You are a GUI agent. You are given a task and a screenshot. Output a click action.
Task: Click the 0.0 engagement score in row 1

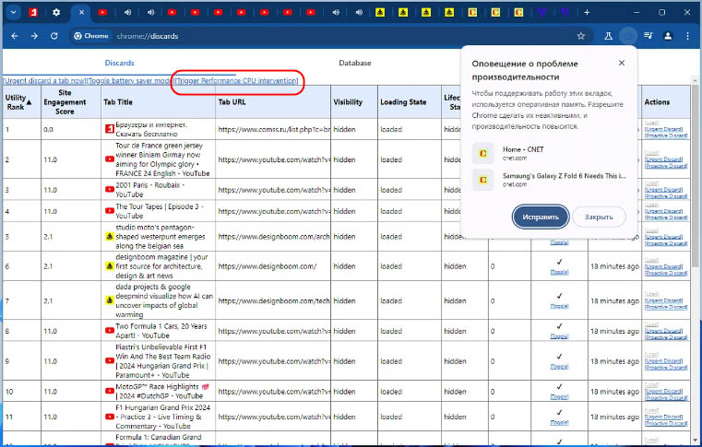click(x=48, y=129)
